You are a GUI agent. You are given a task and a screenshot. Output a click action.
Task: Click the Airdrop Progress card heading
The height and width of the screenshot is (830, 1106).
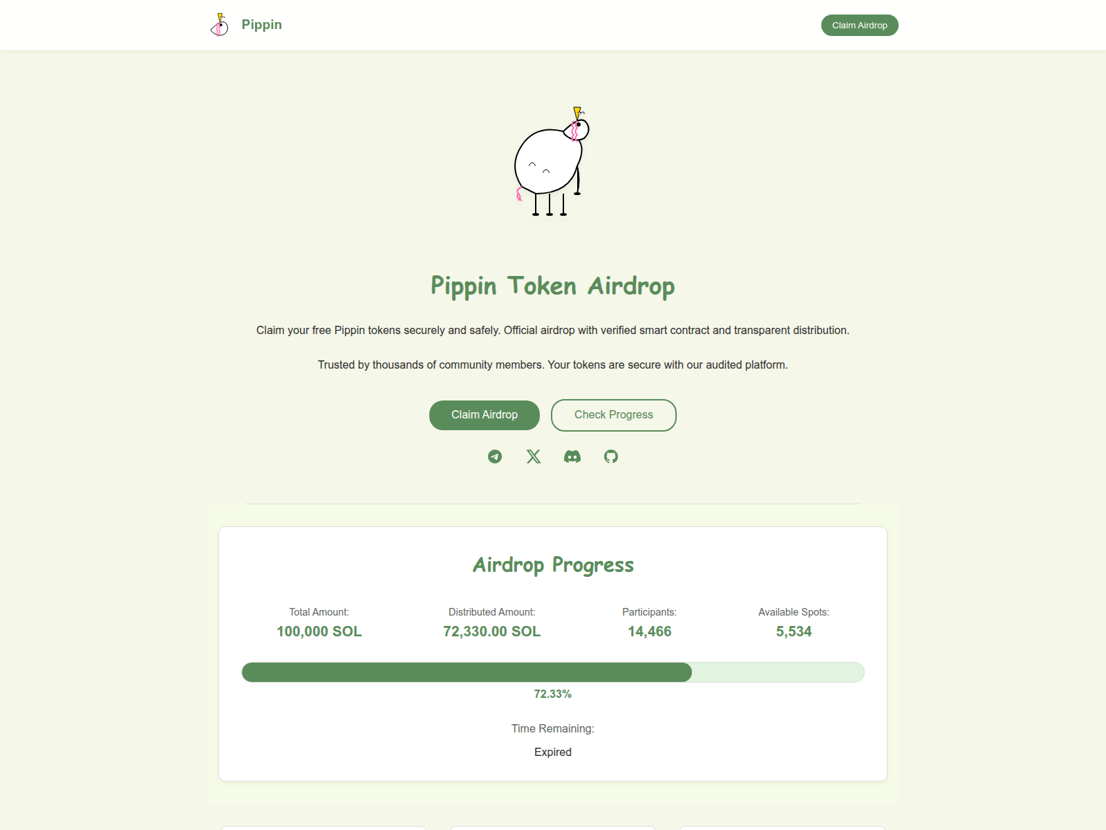[552, 564]
